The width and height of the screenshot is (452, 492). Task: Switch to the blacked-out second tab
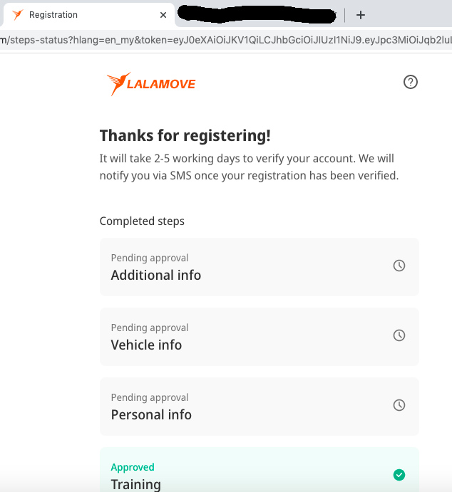[x=257, y=14]
